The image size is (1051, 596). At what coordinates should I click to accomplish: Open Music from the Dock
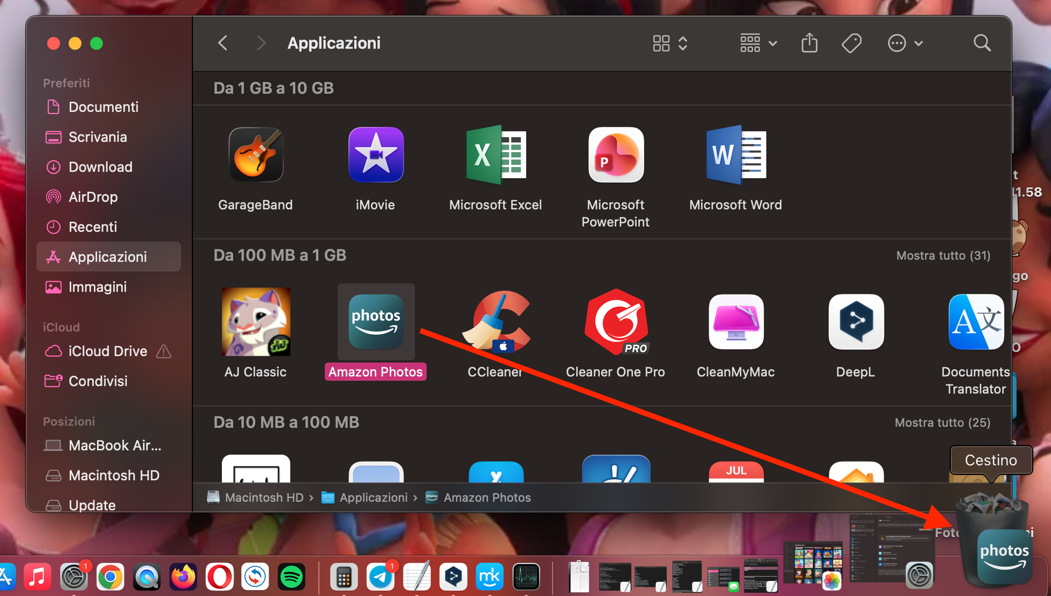(x=38, y=577)
